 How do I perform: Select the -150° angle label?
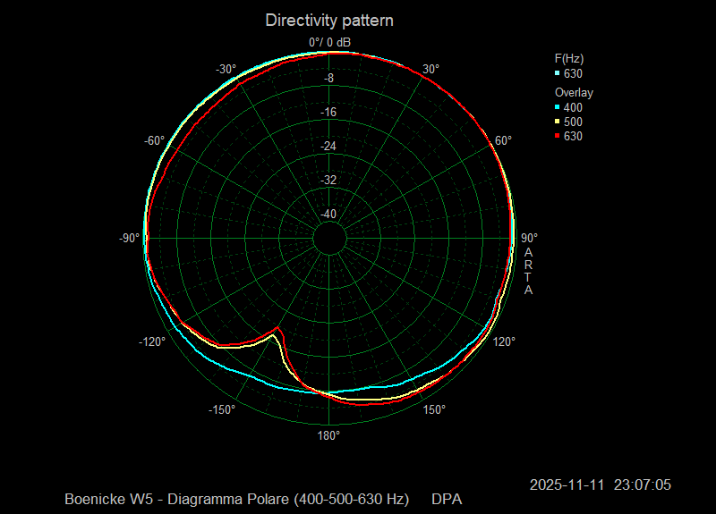coord(223,409)
